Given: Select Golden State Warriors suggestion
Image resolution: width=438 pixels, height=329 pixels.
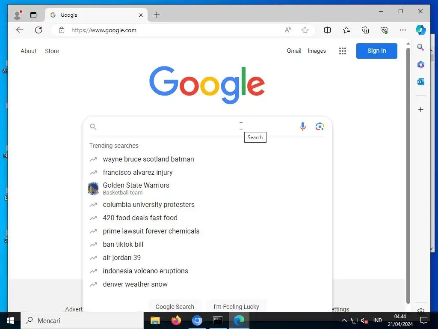Looking at the screenshot, I should tap(207, 188).
